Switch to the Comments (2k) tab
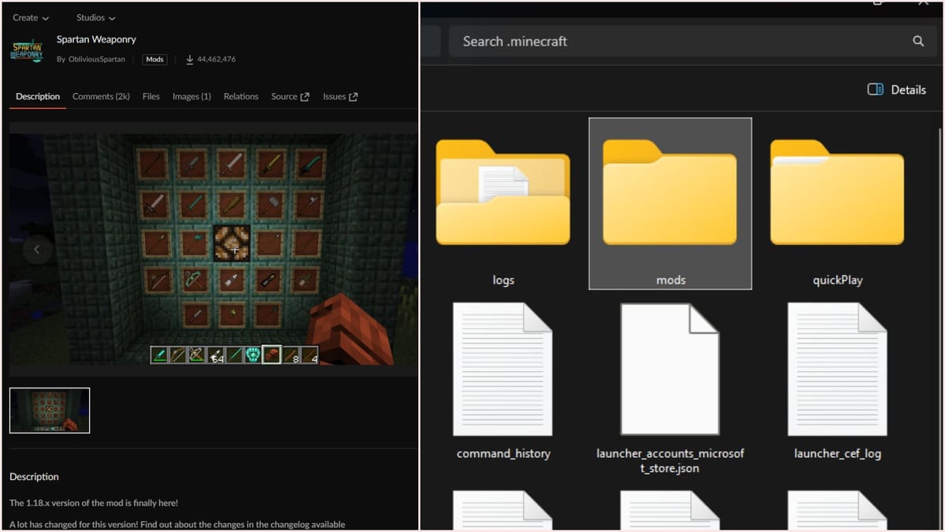The width and height of the screenshot is (945, 532). (101, 96)
